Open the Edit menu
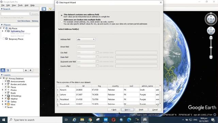The height and width of the screenshot is (123, 218). click(x=8, y=5)
